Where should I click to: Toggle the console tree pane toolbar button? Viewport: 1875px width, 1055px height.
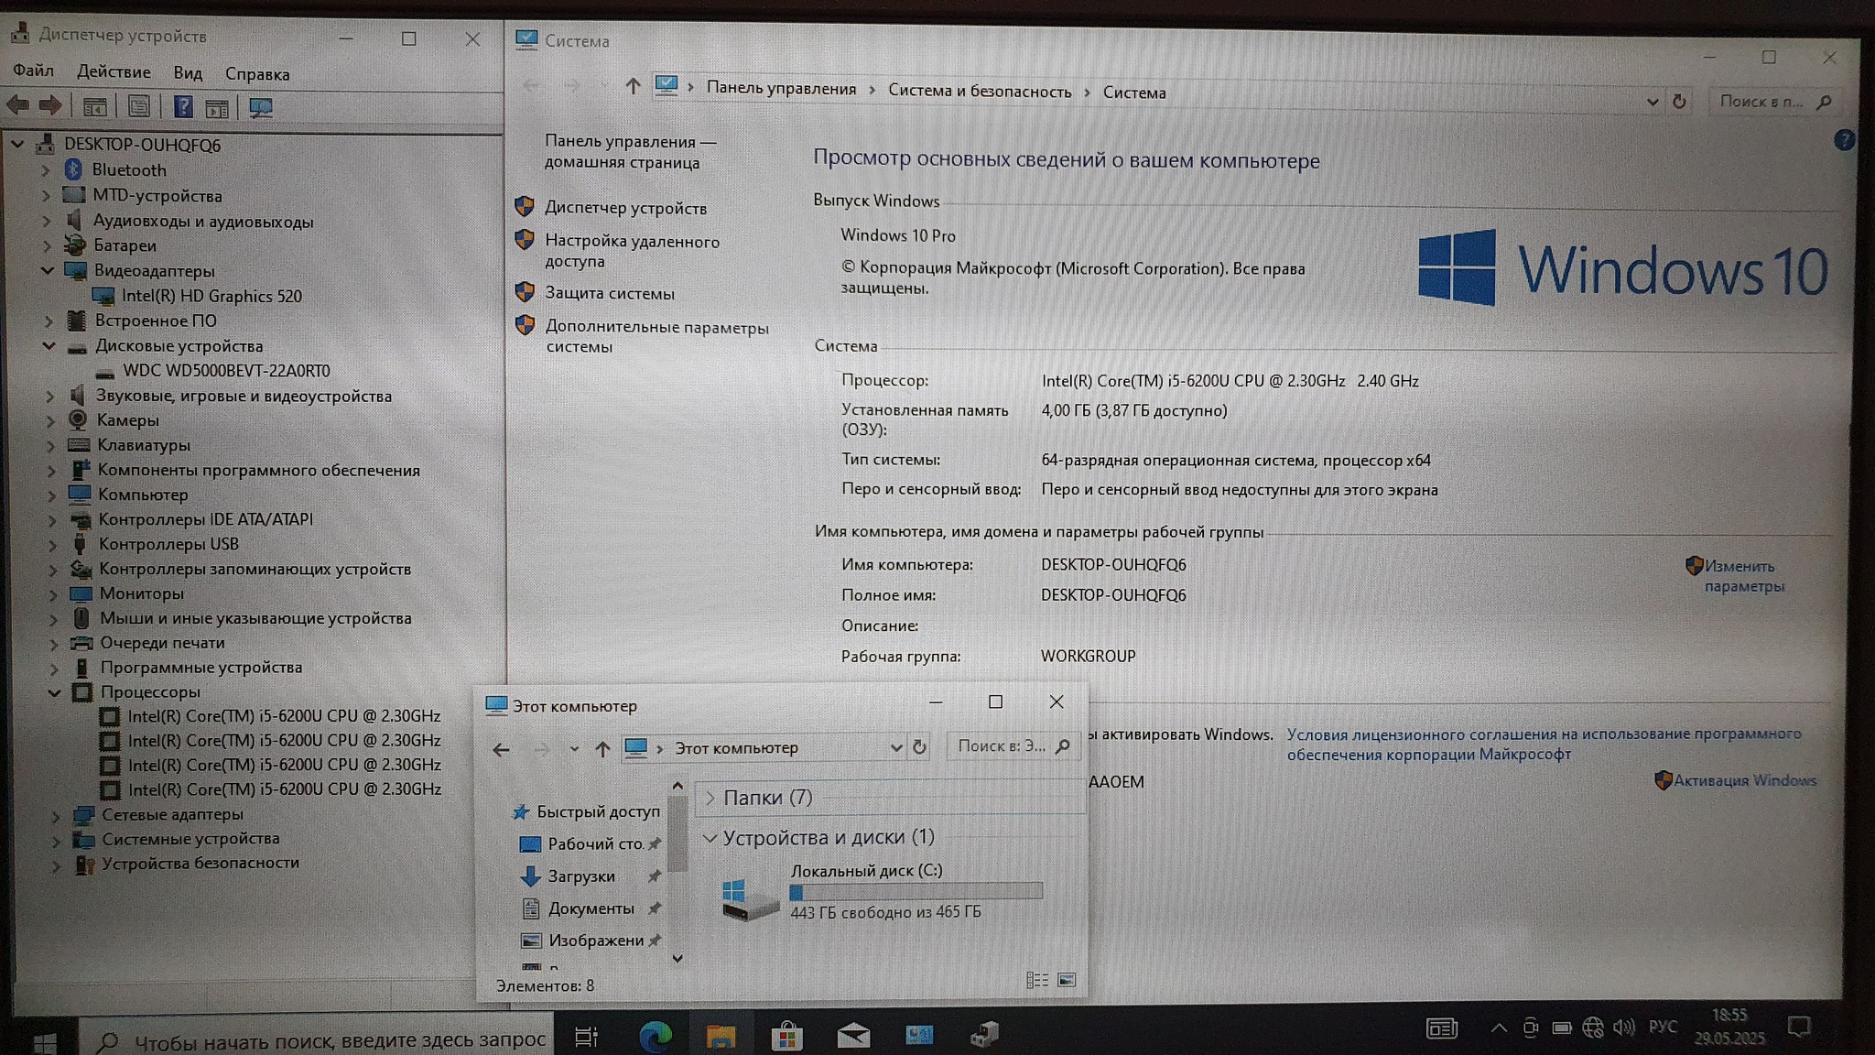pos(95,107)
